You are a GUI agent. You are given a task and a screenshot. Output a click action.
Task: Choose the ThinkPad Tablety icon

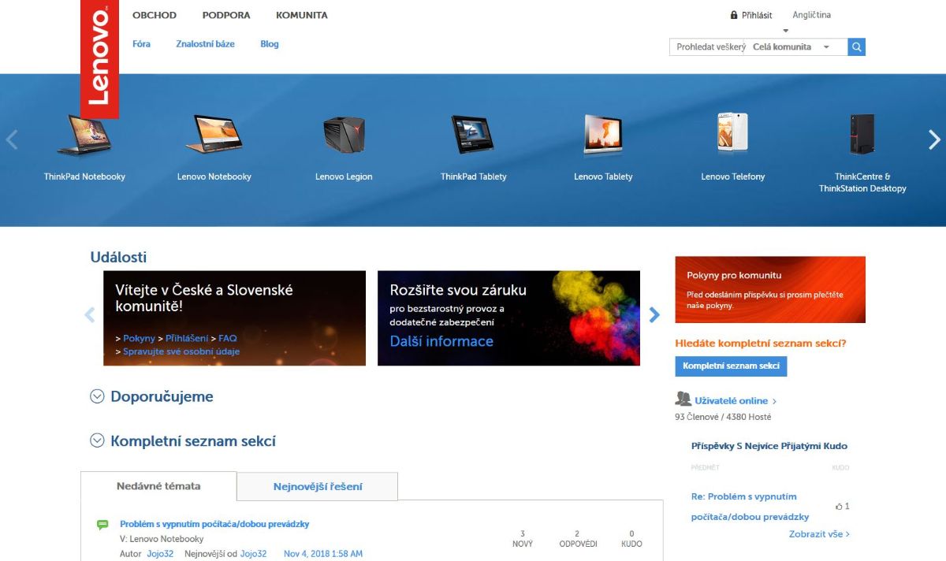click(473, 136)
